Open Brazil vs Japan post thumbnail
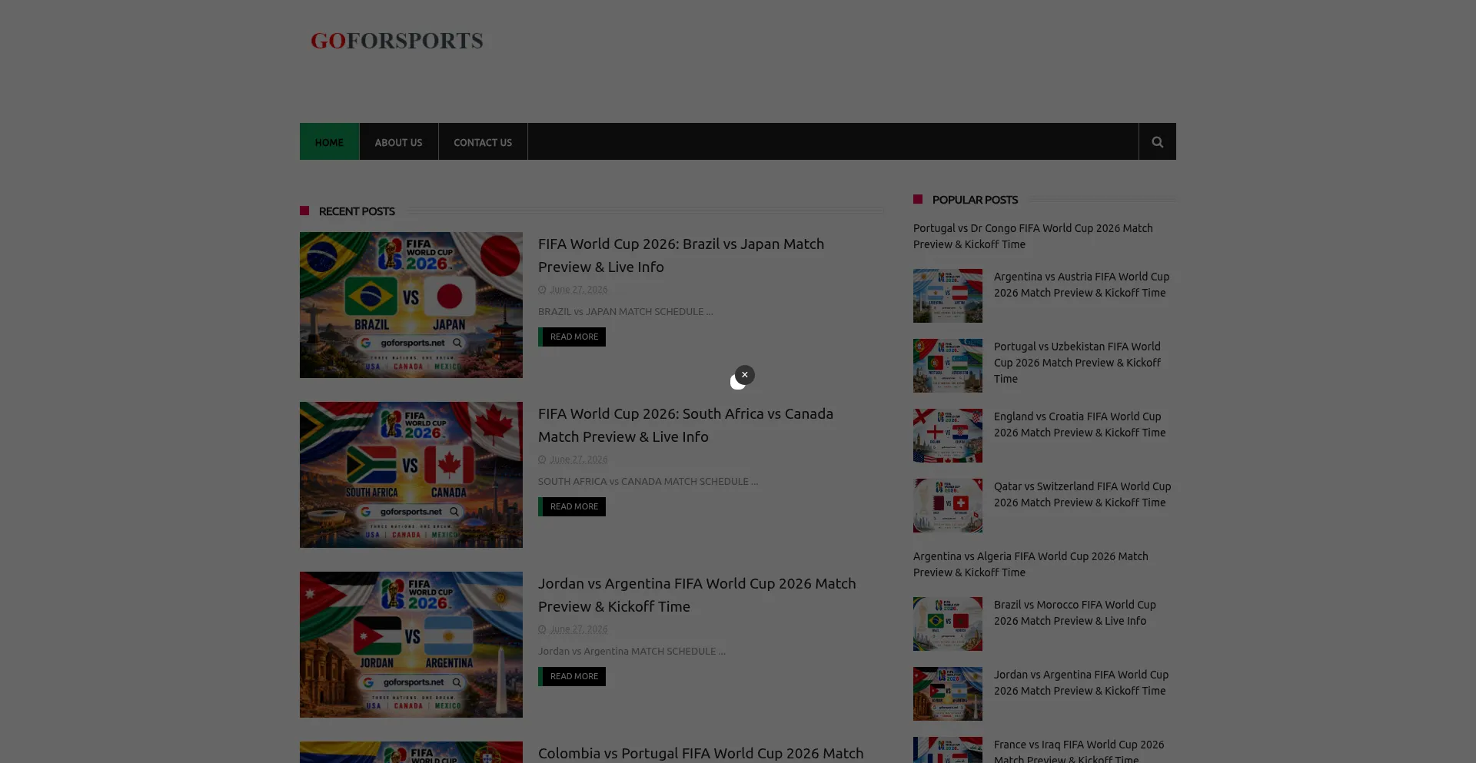Screen dimensions: 1476x763 click(x=411, y=305)
